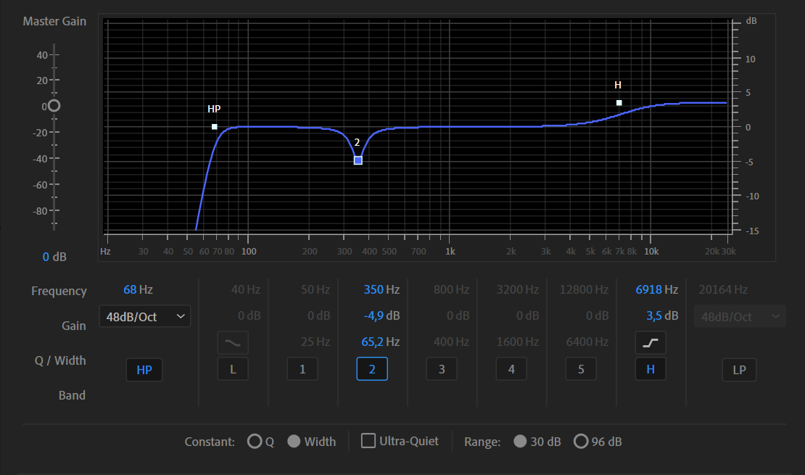Open the HP 48dB/Oct slope dropdown
This screenshot has width=805, height=475.
click(145, 316)
